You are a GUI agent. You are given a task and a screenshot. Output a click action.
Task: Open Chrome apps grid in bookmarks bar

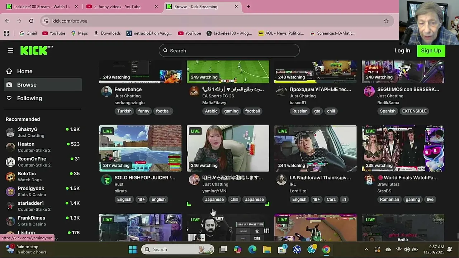coord(6,33)
